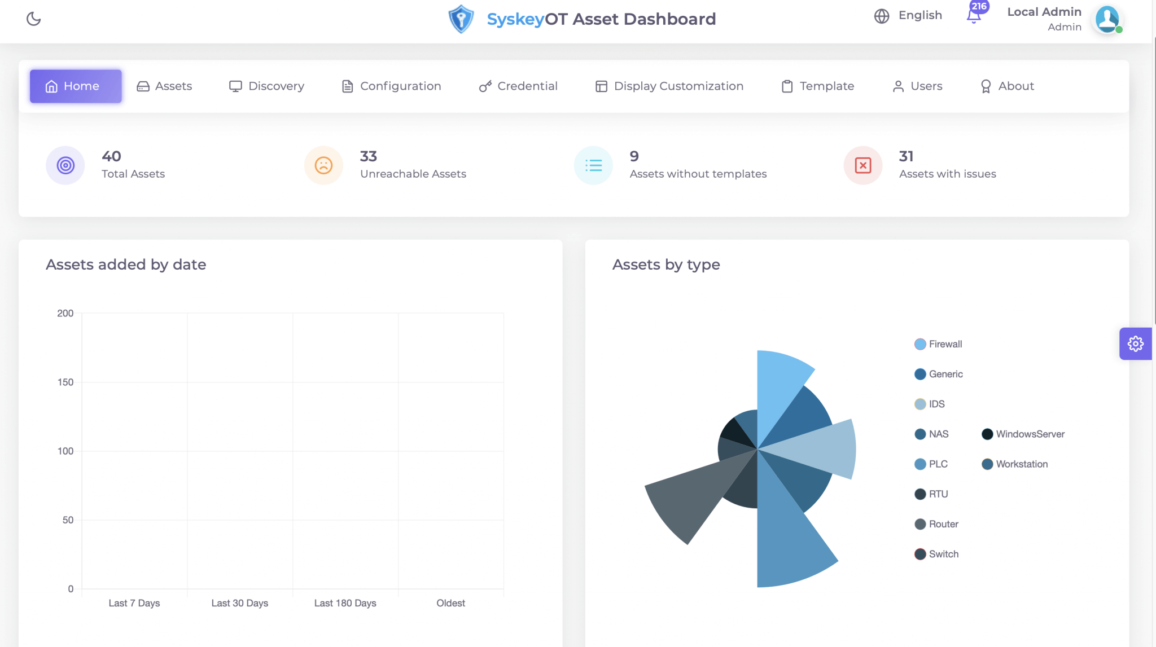Click the SyskeyOT shield logo
The height and width of the screenshot is (647, 1156).
(x=461, y=19)
